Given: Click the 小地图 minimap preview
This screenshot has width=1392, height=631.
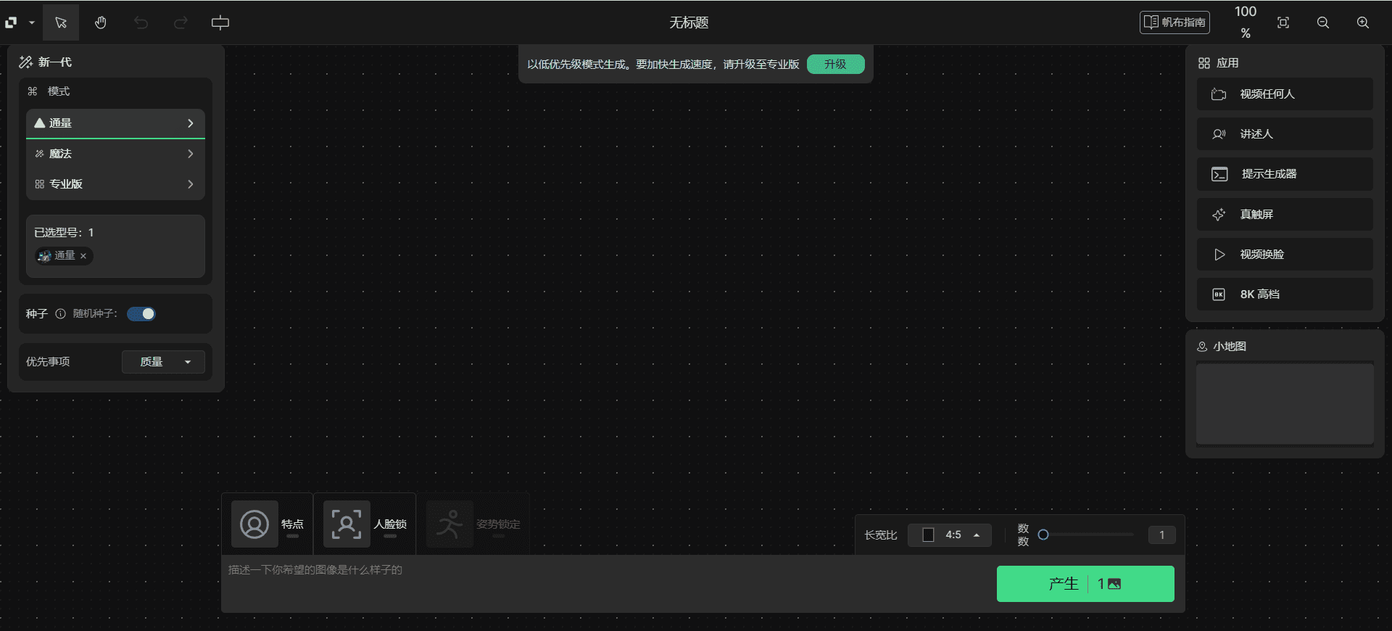Looking at the screenshot, I should [1285, 404].
